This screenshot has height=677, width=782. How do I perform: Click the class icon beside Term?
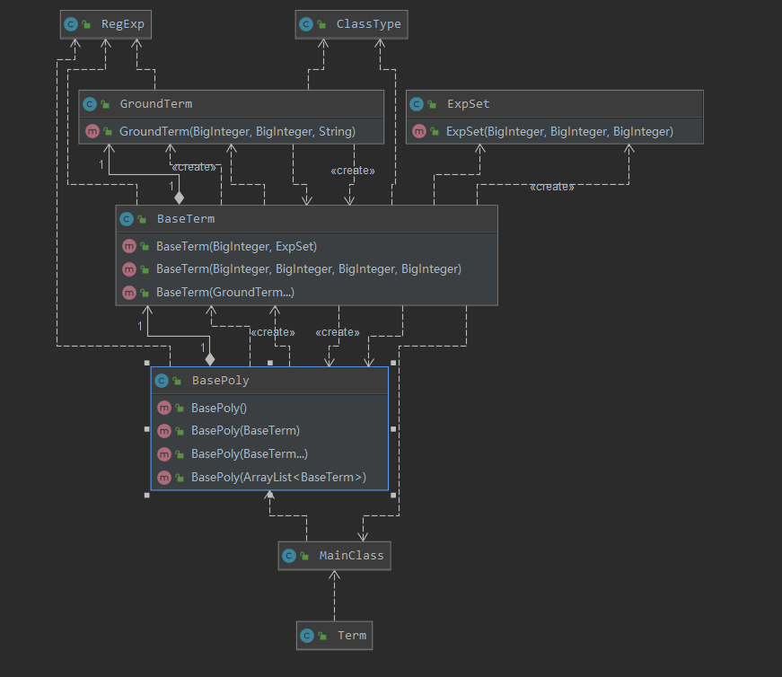click(x=307, y=636)
